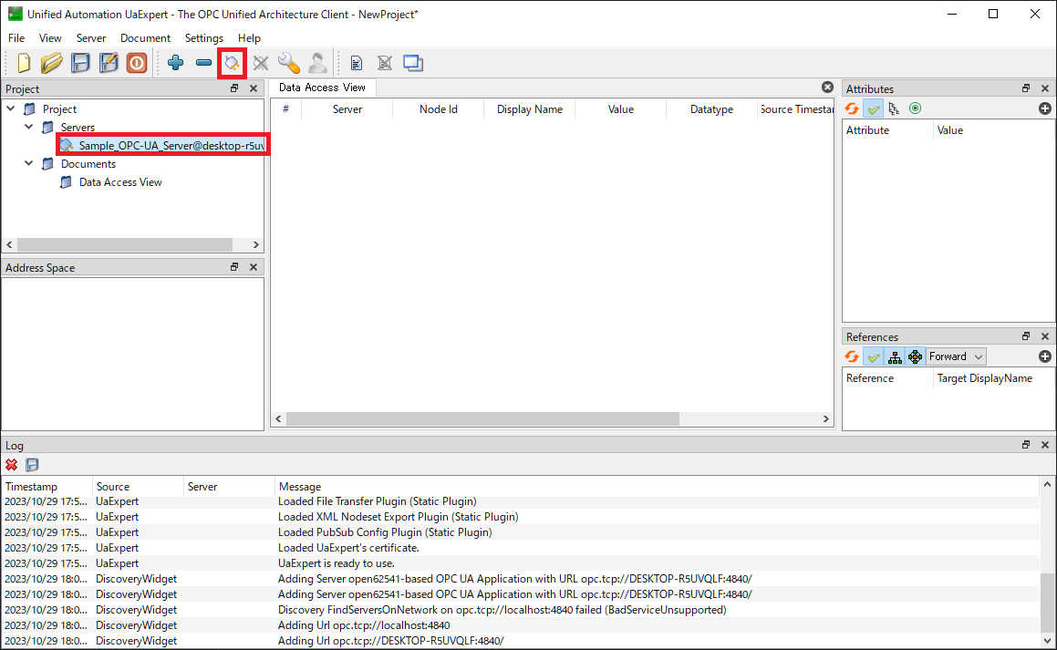Open the Server menu
Image resolution: width=1057 pixels, height=650 pixels.
[90, 38]
